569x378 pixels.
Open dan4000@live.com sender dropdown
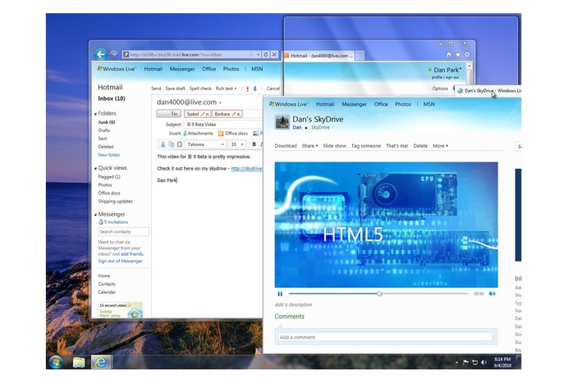point(220,103)
